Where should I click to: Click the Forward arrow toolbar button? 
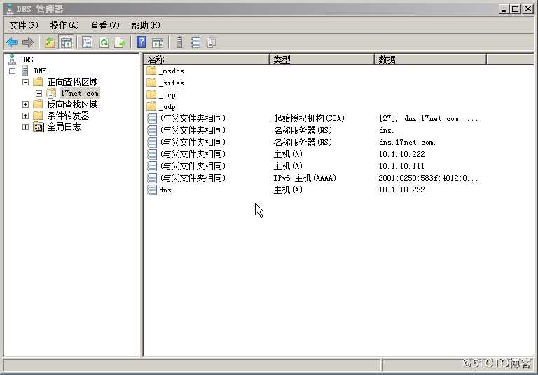pos(28,43)
